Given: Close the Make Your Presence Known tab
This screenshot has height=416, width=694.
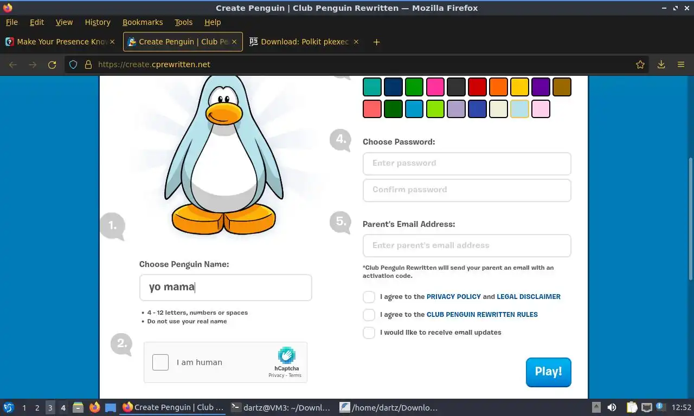Looking at the screenshot, I should 112,42.
